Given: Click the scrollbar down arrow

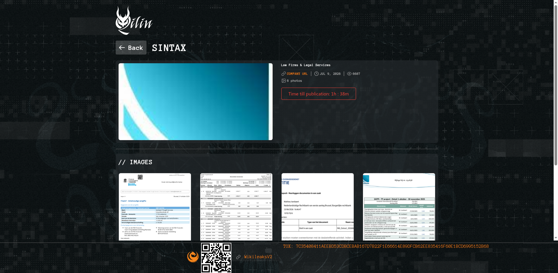Looking at the screenshot, I should click(x=556, y=238).
